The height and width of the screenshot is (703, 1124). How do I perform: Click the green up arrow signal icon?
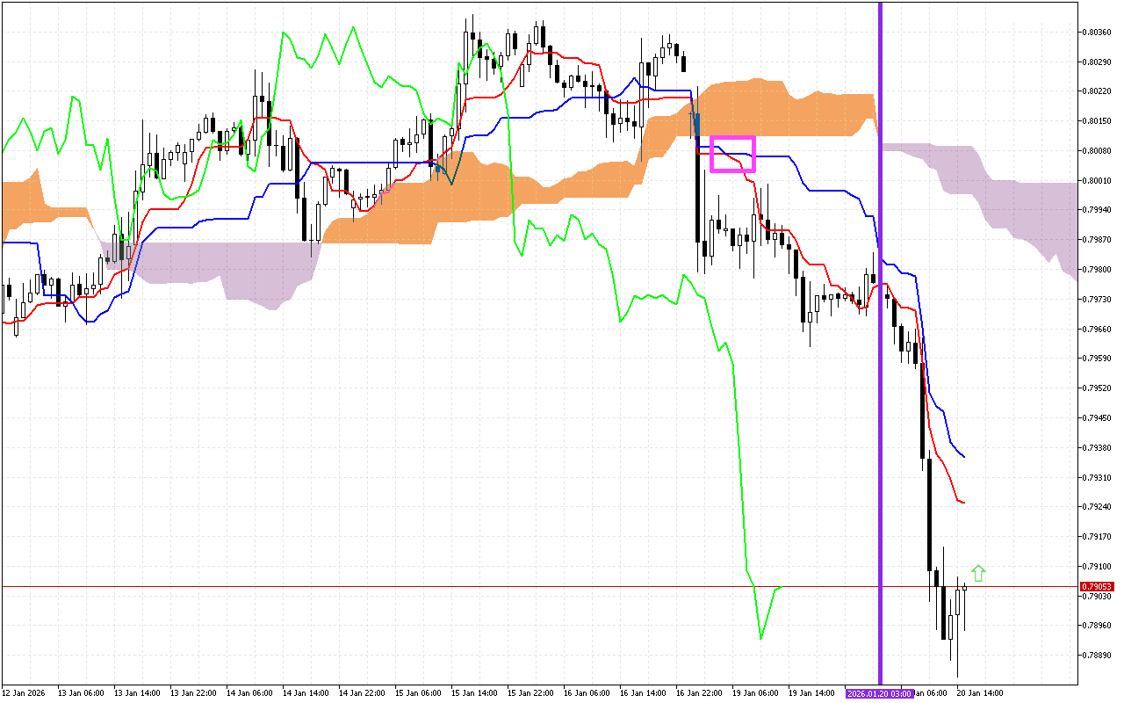[x=978, y=574]
